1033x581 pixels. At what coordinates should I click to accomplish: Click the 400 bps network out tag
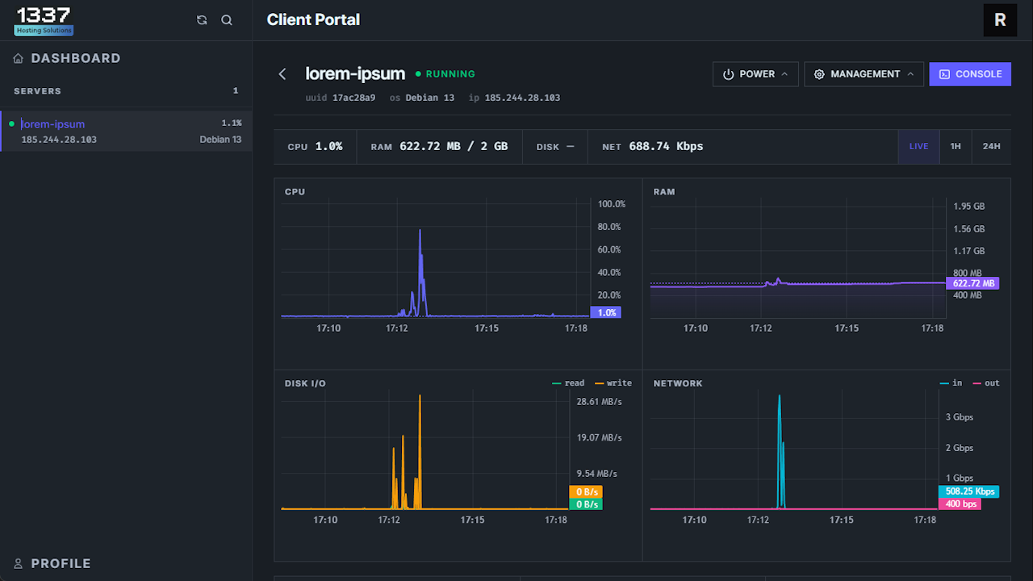(x=960, y=504)
